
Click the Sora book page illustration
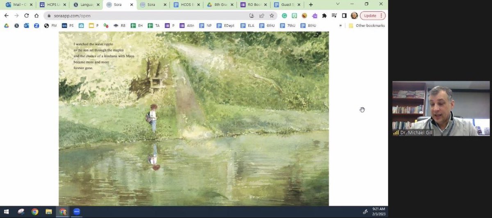194,119
